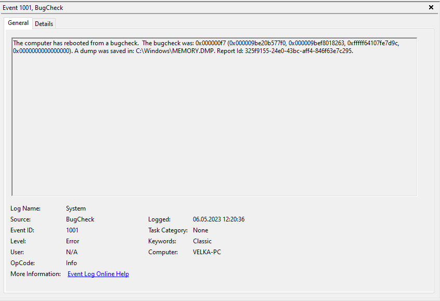Screen dimensions: 440x301
Task: Click the Event ID value 1001
Action: (72, 230)
